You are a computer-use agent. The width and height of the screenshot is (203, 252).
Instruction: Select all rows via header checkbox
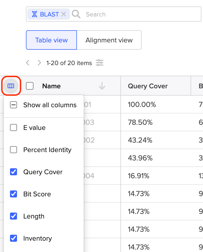(30, 86)
